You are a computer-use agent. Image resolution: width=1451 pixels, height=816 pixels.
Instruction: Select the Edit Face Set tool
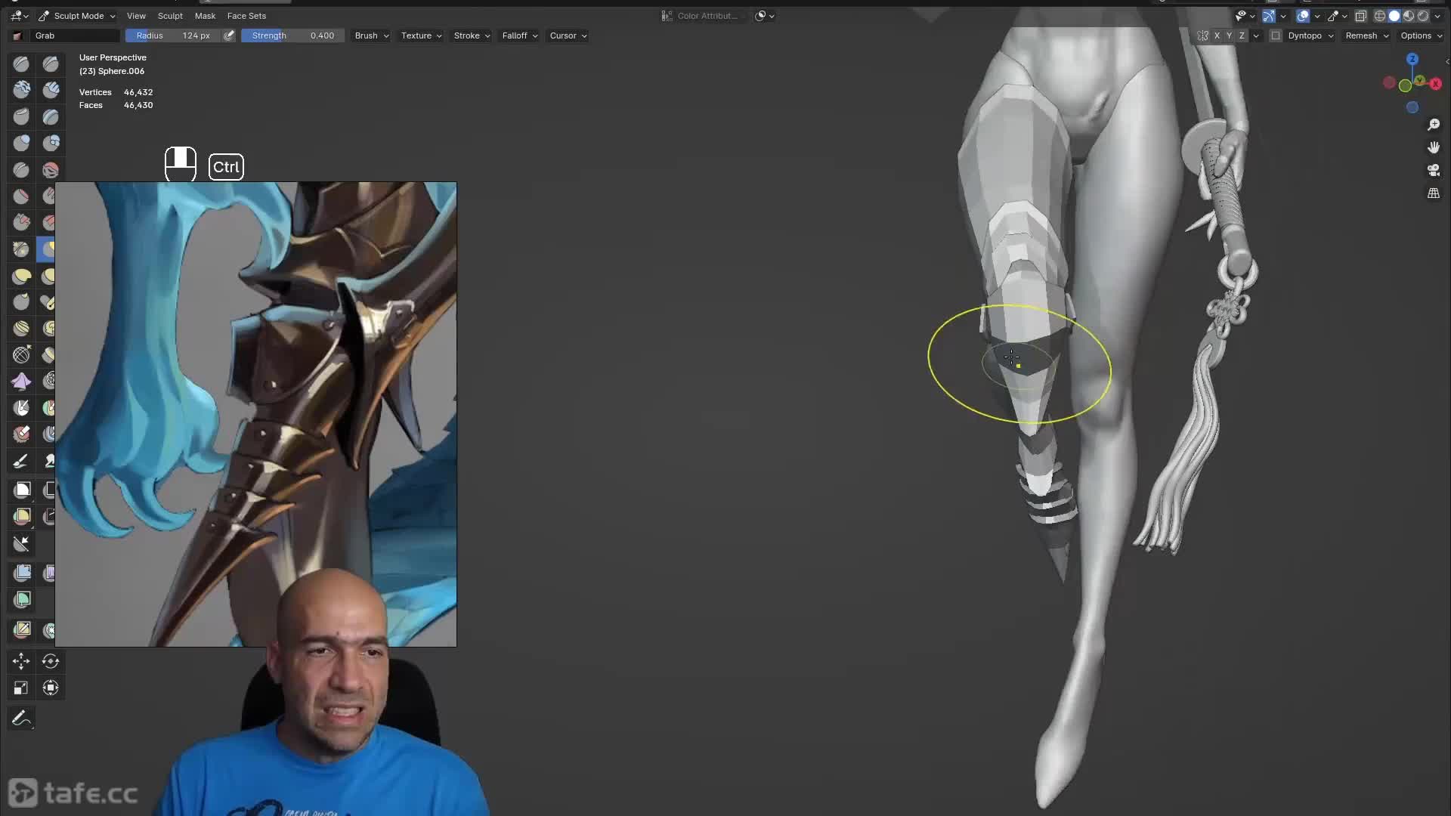pos(22,629)
